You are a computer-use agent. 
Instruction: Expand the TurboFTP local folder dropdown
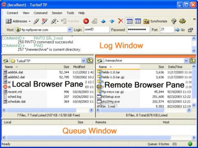click(83, 61)
